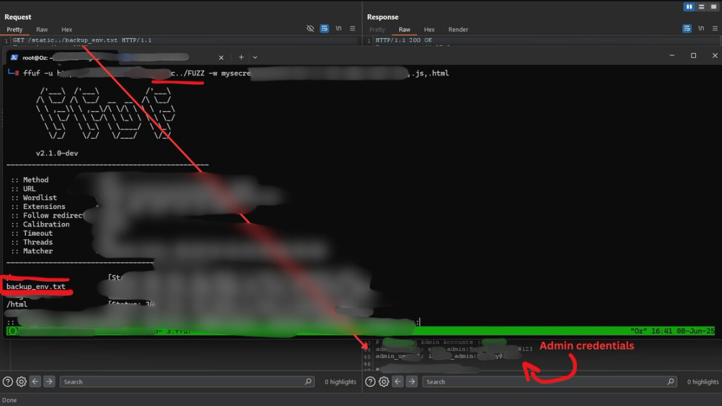Select the greyed Response Pretty tab
This screenshot has height=406, width=722.
(376, 29)
